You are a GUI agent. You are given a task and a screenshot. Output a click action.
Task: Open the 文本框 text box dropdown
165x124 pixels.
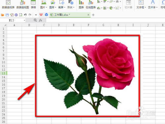pos(145,7)
